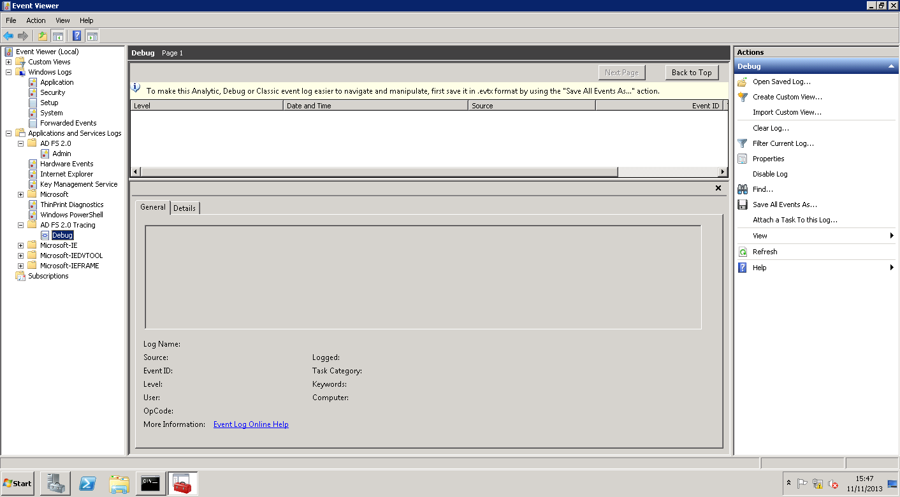Sort events by the Date and Time column

[x=375, y=106]
